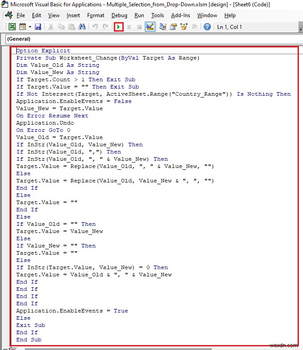This screenshot has width=303, height=350.
Task: Open the Insert UserForm dropdown arrow
Action: (x=30, y=27)
